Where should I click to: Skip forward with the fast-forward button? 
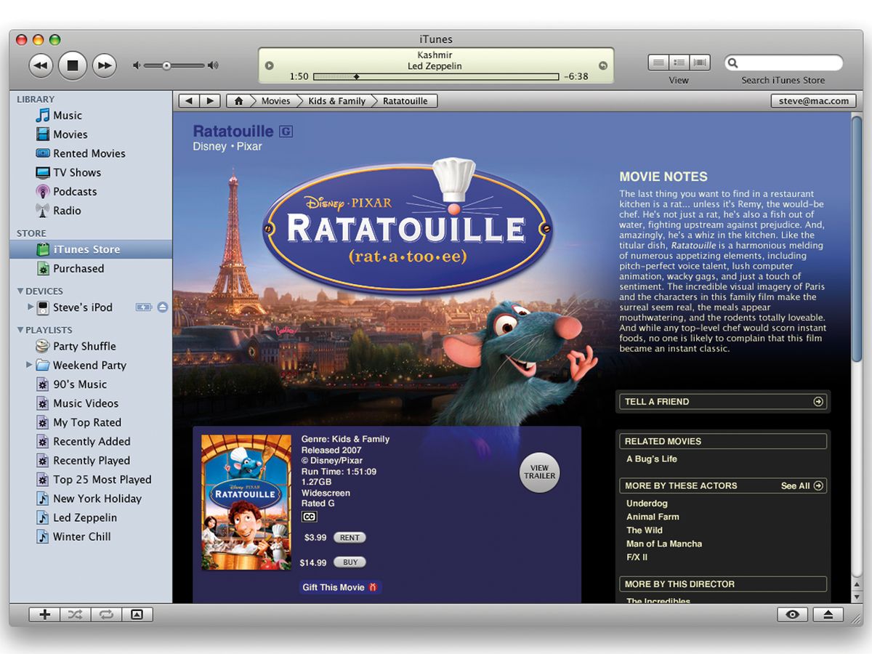[x=105, y=66]
